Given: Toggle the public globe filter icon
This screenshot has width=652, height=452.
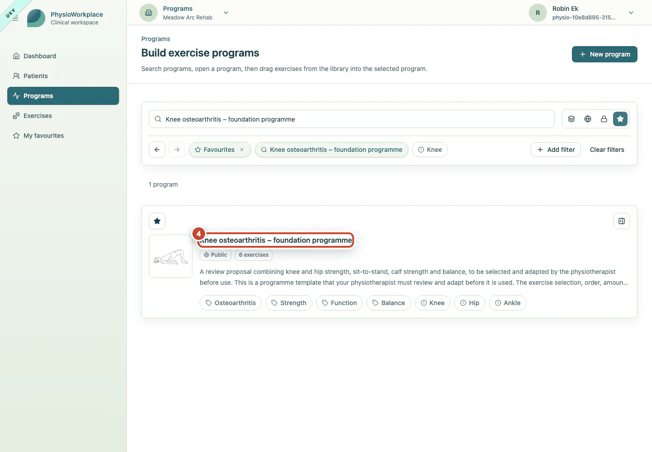Looking at the screenshot, I should pyautogui.click(x=588, y=119).
